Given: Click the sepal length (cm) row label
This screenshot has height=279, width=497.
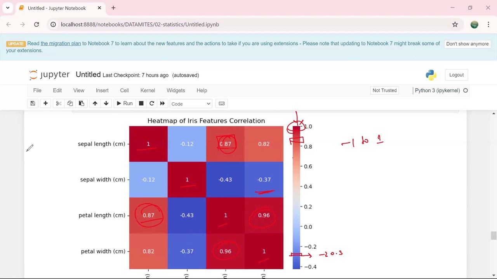Looking at the screenshot, I should (101, 144).
